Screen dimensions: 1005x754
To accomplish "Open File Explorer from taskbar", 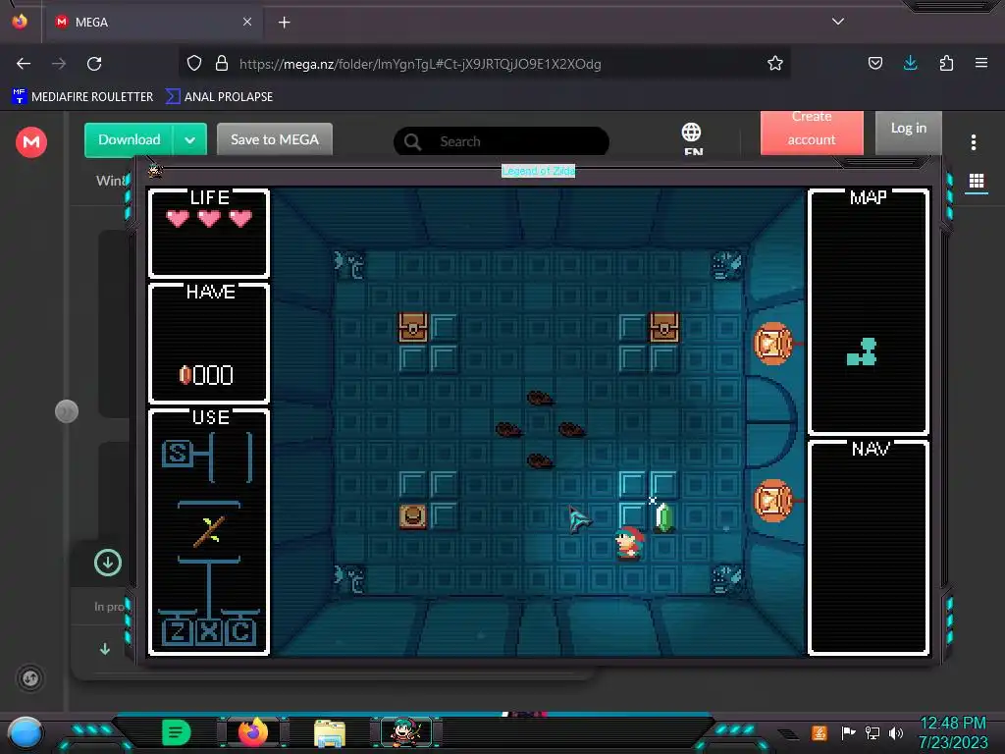I will point(330,732).
